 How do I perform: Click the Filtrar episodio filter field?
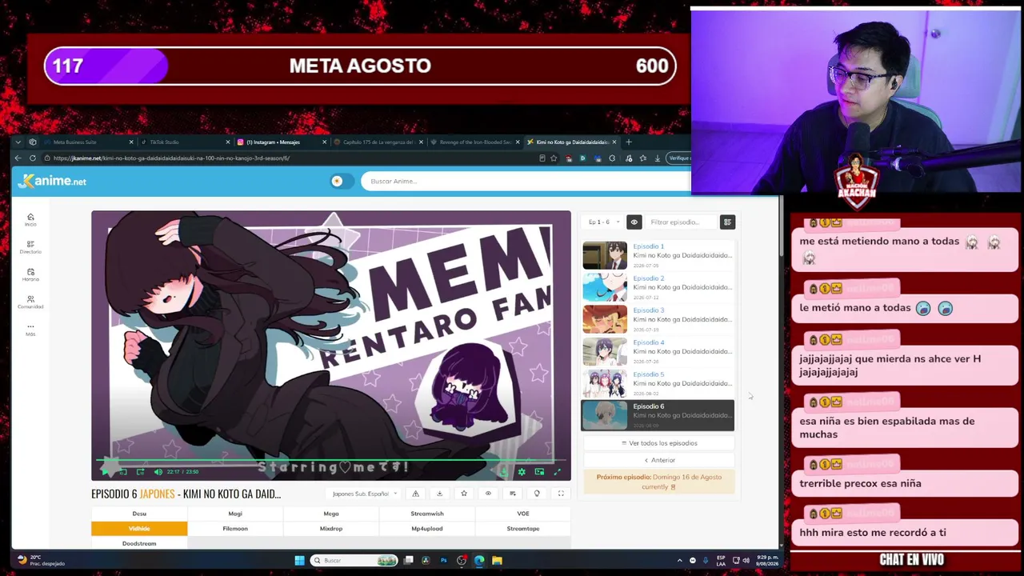pyautogui.click(x=680, y=222)
